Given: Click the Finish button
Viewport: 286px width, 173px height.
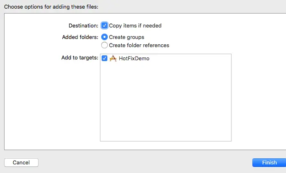Looking at the screenshot, I should click(269, 163).
